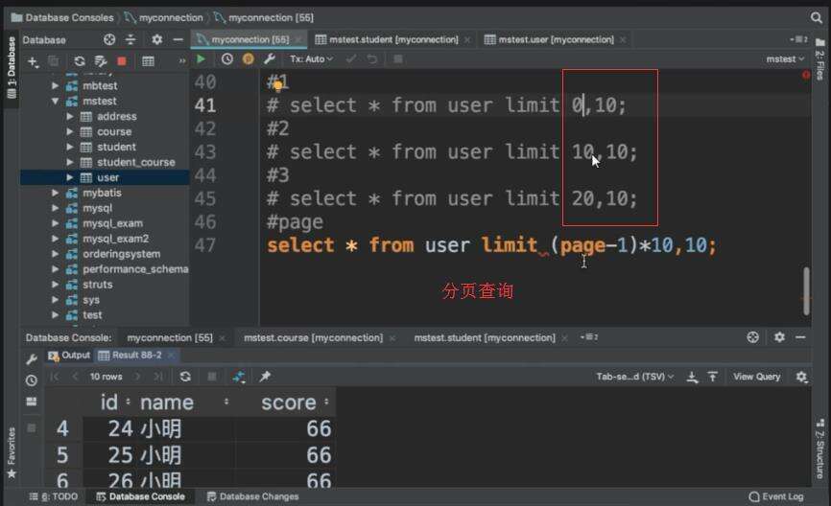Open console tool window gear icon
Viewport: 831px width, 506px height.
[779, 337]
